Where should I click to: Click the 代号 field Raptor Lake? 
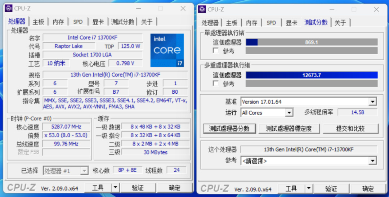(x=69, y=46)
